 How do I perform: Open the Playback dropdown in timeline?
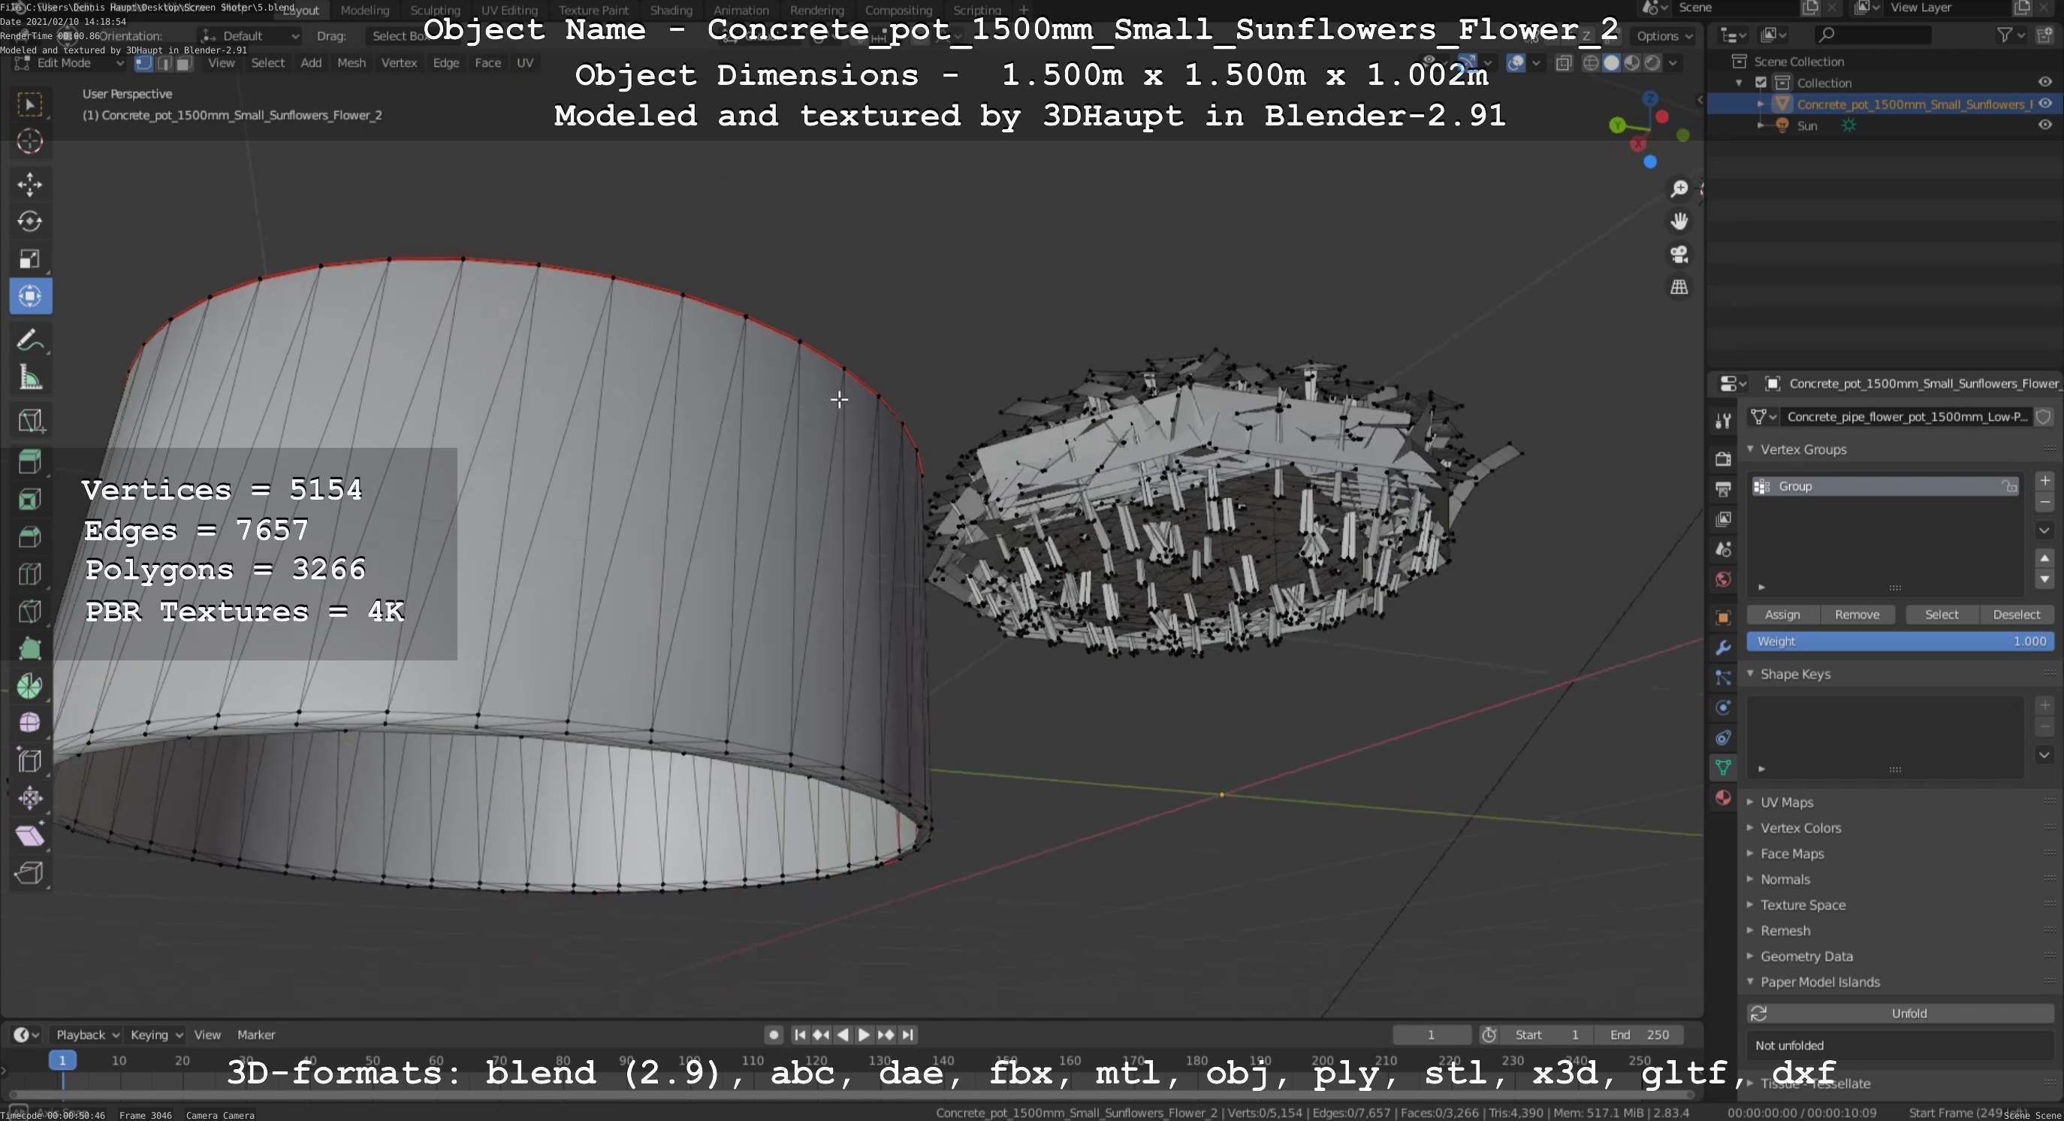87,1035
